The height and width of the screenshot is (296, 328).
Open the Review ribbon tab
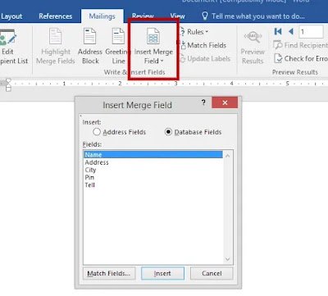click(143, 16)
